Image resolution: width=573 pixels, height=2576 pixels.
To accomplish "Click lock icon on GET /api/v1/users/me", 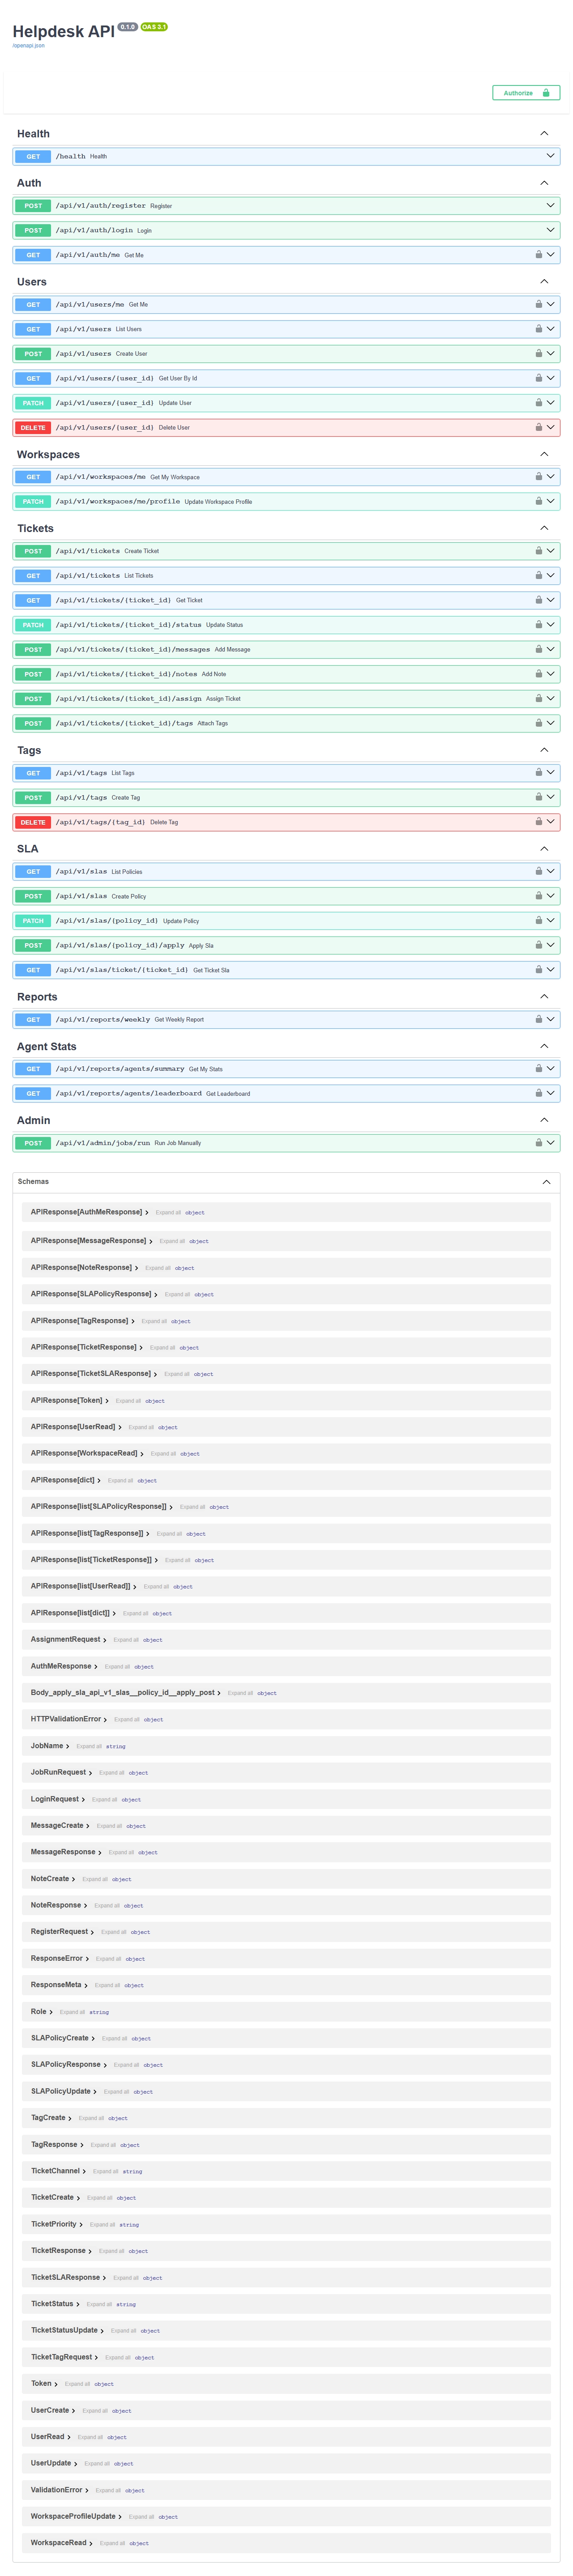I will click(x=538, y=304).
